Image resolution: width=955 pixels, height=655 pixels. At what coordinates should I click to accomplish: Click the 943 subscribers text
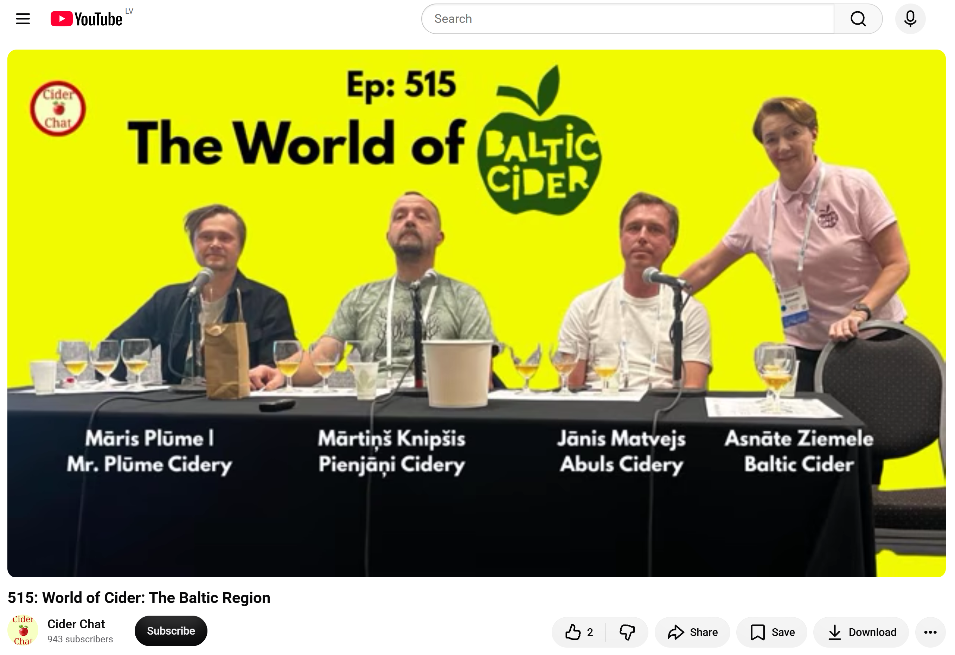click(x=80, y=639)
